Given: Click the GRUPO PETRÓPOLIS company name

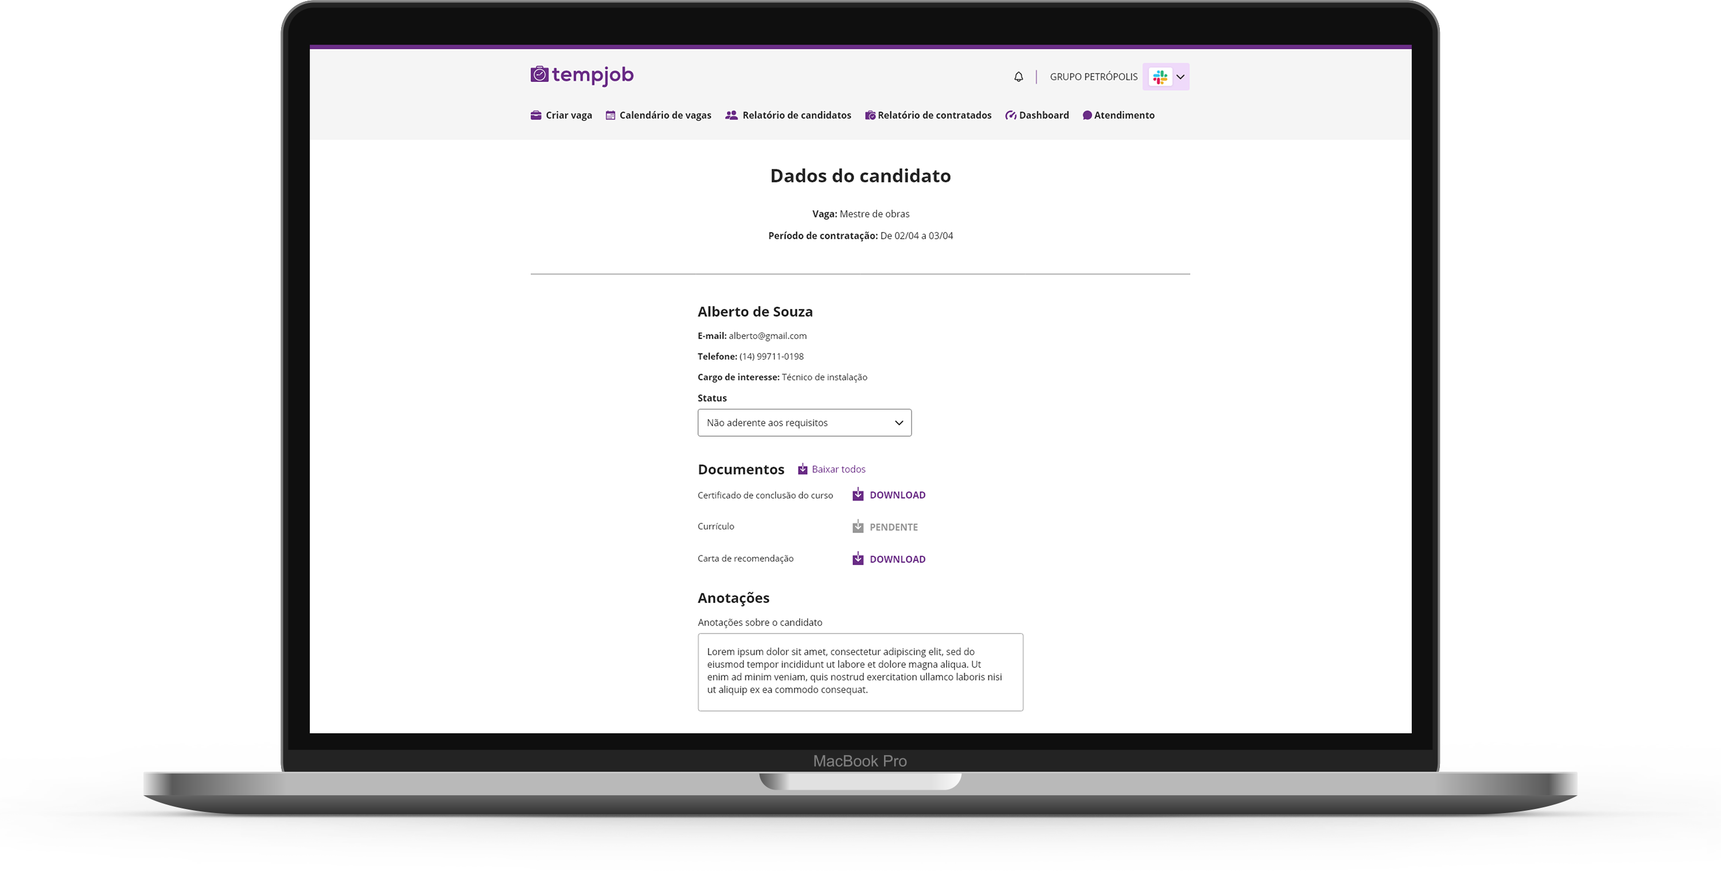Looking at the screenshot, I should click(x=1093, y=77).
